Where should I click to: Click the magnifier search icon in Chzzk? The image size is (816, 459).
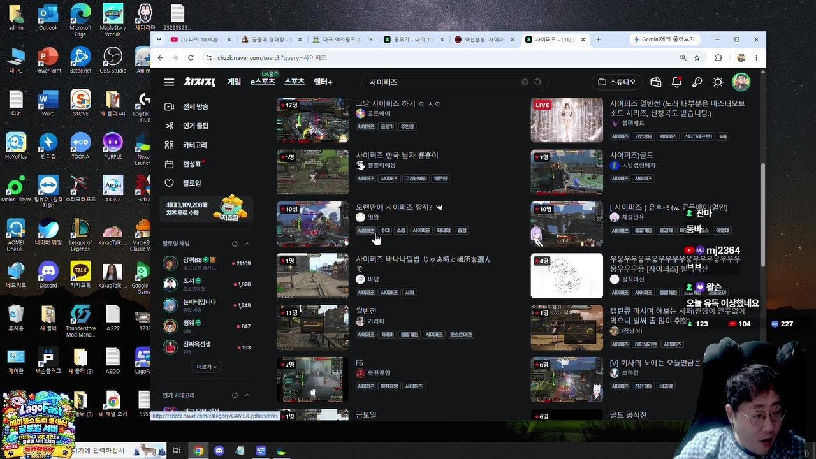[538, 82]
